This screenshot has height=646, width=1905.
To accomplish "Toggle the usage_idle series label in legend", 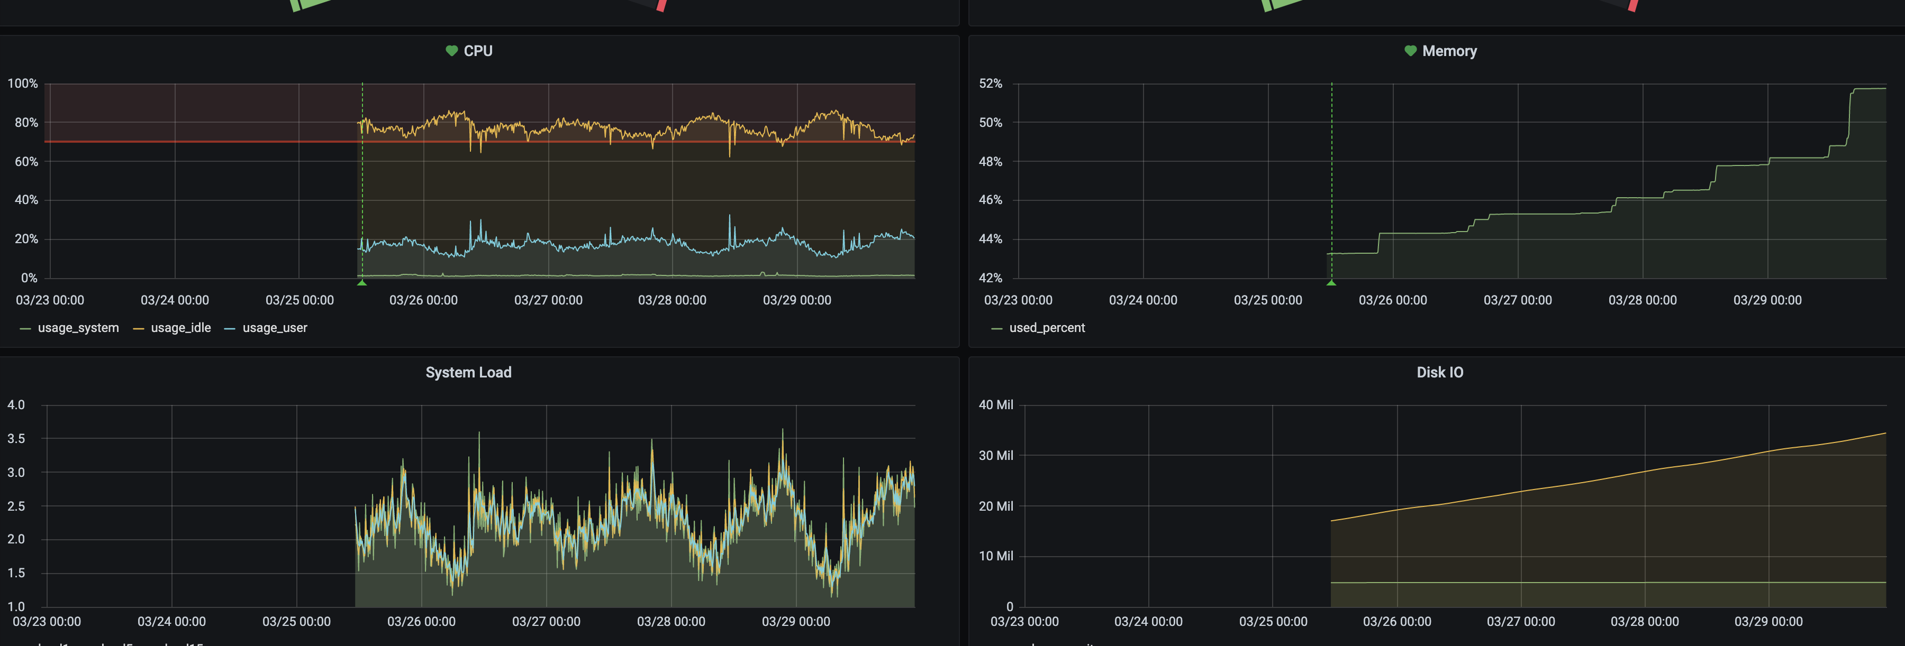I will click(x=181, y=328).
